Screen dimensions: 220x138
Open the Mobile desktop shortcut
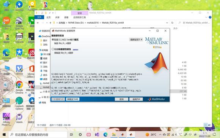pos(19,118)
